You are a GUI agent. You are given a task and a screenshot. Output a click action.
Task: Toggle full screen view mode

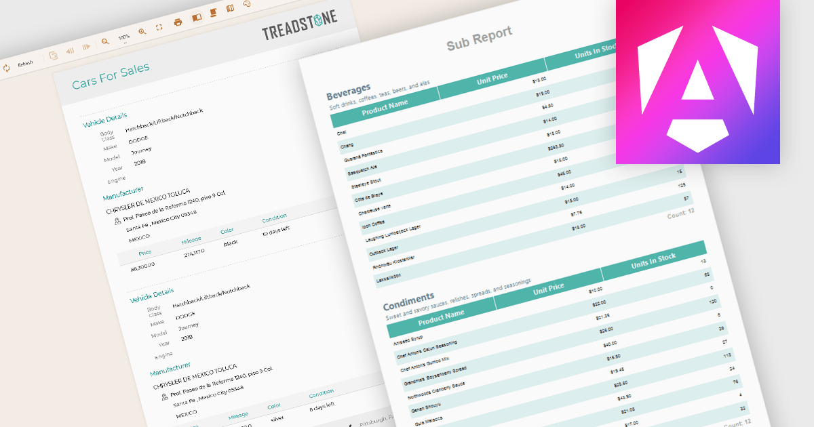click(x=159, y=27)
